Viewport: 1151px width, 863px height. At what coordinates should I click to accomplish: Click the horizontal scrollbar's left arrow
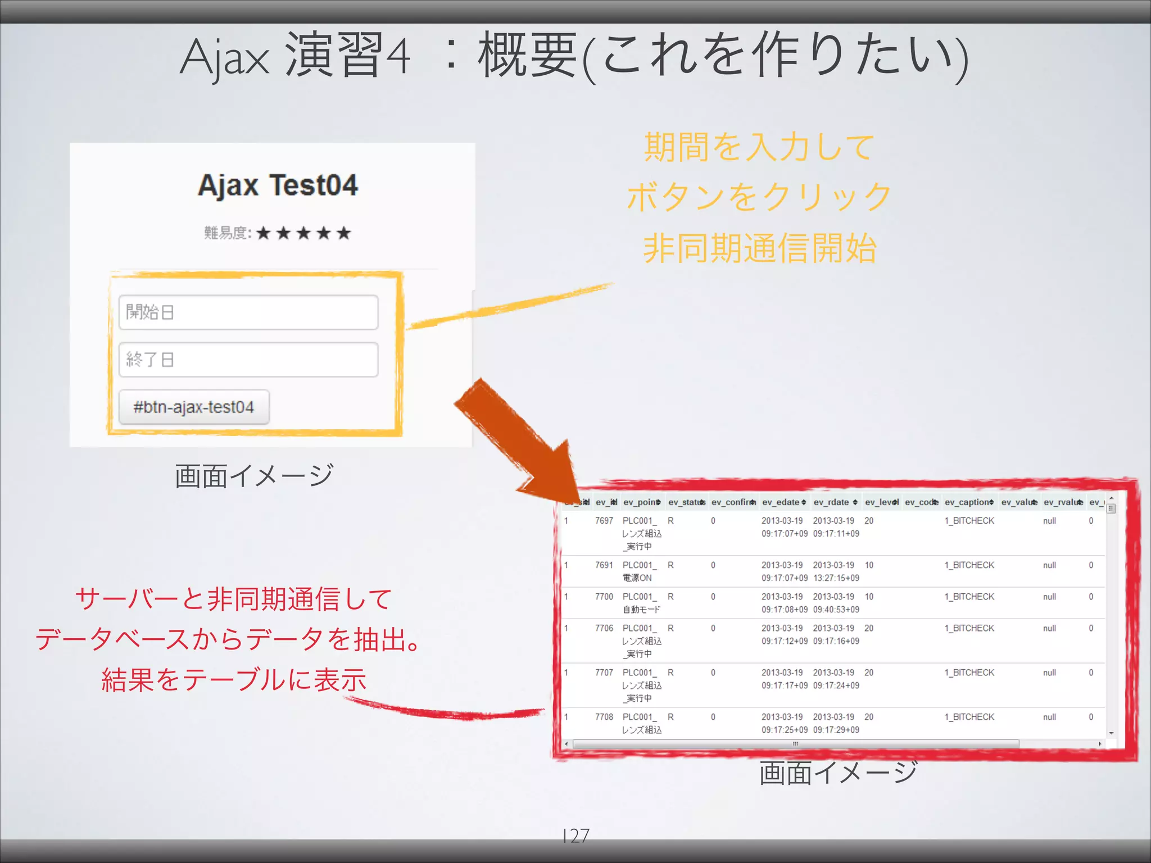click(567, 744)
